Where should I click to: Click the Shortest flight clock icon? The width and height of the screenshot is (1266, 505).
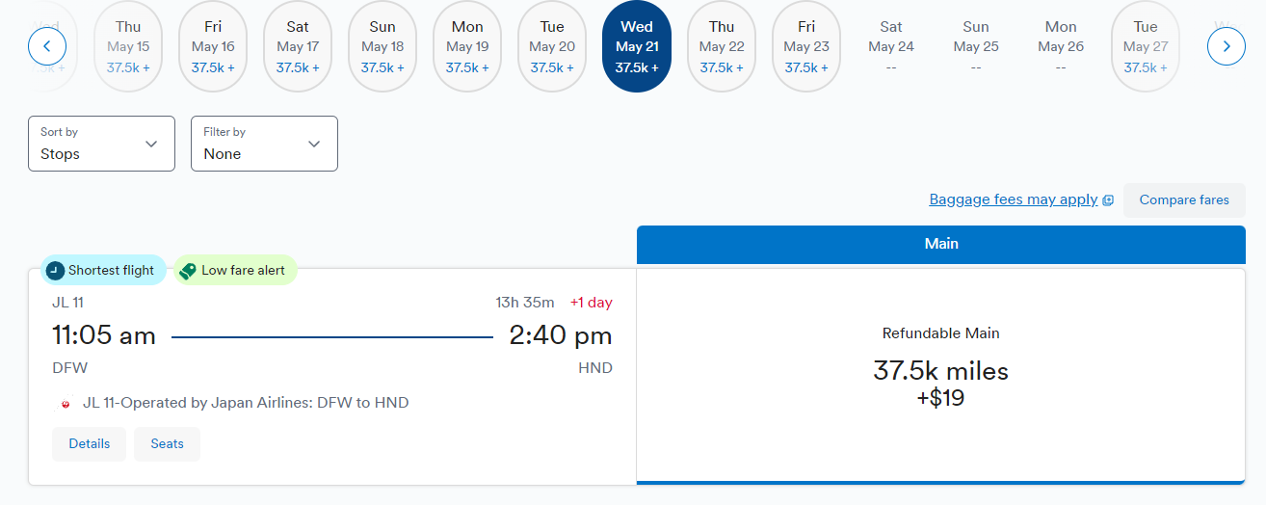point(56,271)
